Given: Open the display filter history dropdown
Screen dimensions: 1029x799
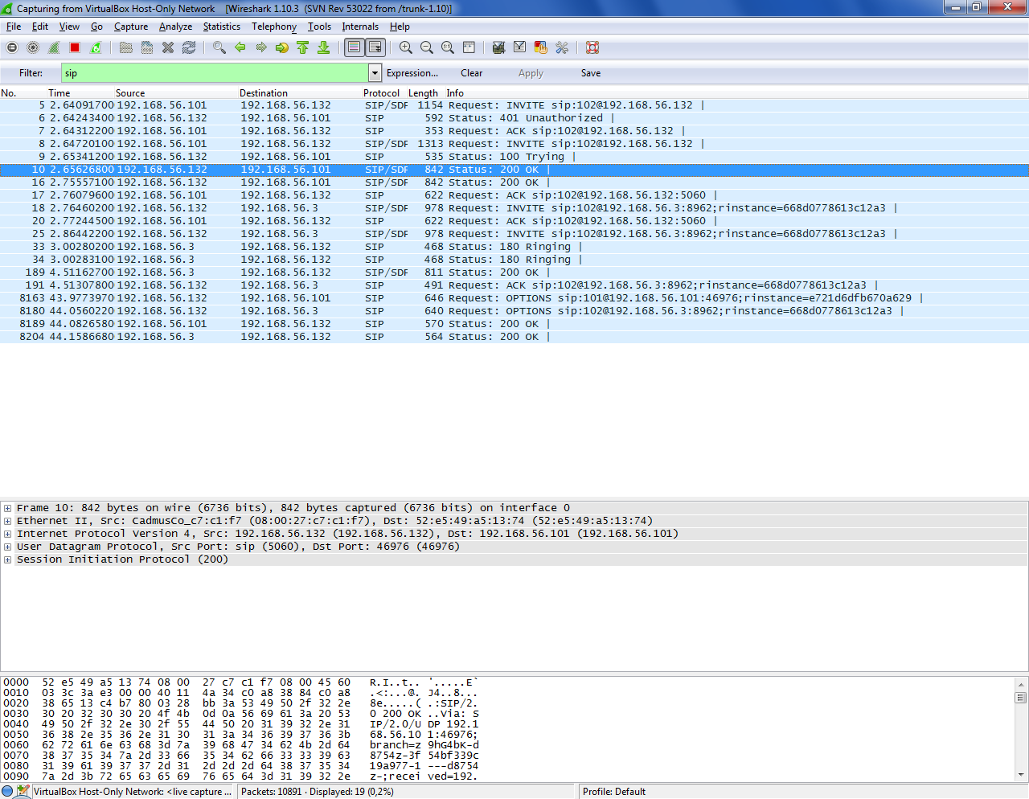Looking at the screenshot, I should click(x=375, y=73).
